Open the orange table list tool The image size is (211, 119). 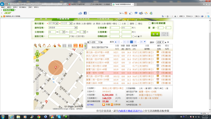[x=75, y=46]
